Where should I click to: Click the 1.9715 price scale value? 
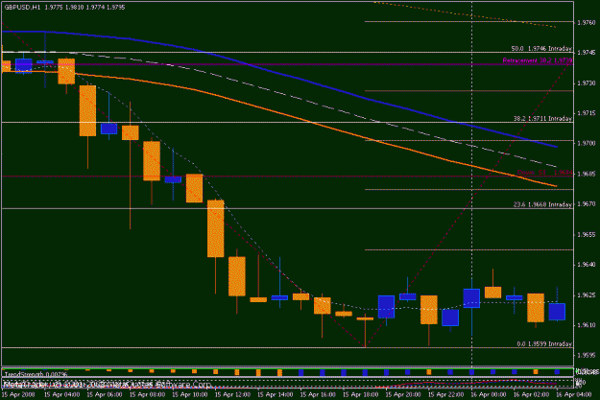(x=587, y=113)
